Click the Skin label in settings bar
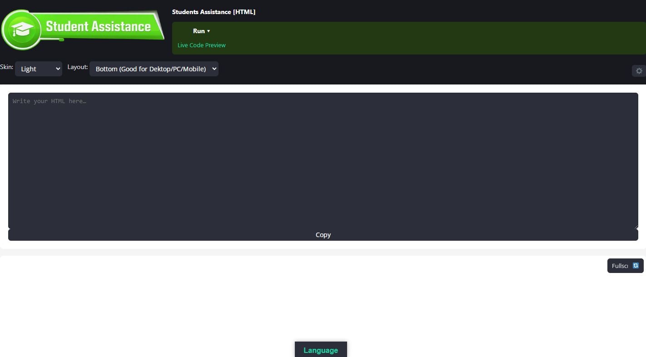This screenshot has height=357, width=646. click(x=7, y=67)
